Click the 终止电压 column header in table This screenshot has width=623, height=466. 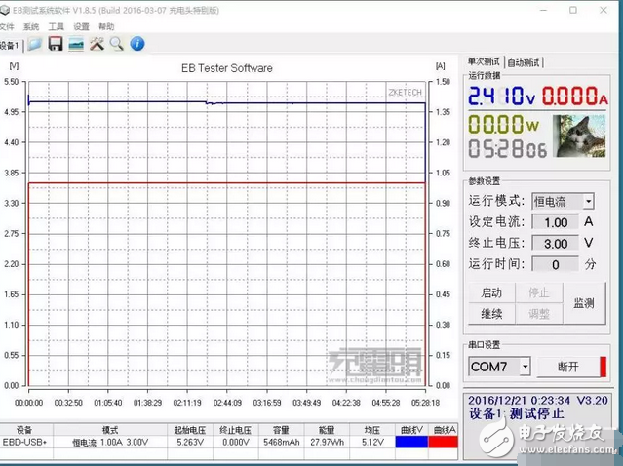[x=236, y=430]
